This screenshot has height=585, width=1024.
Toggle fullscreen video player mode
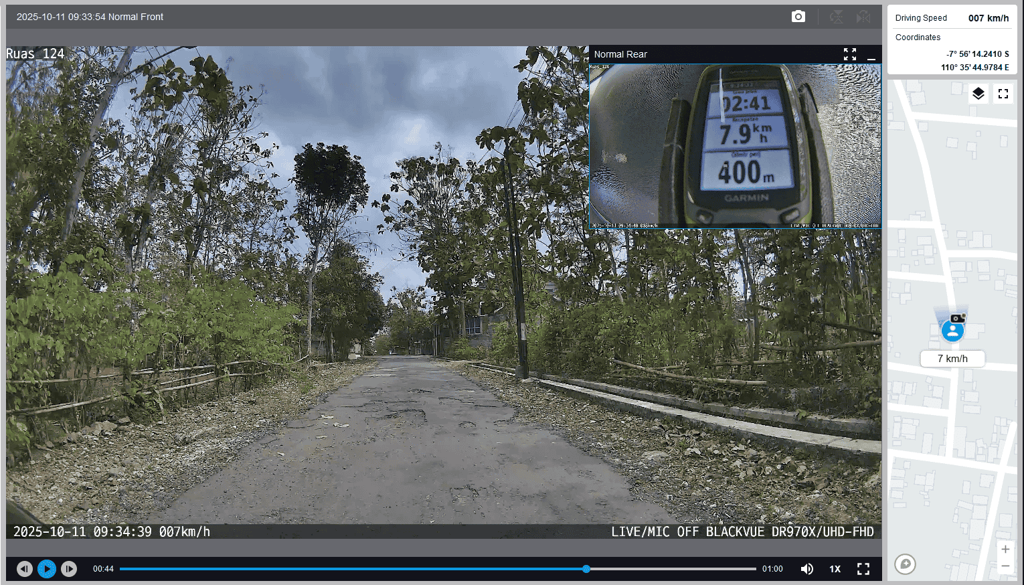click(863, 569)
